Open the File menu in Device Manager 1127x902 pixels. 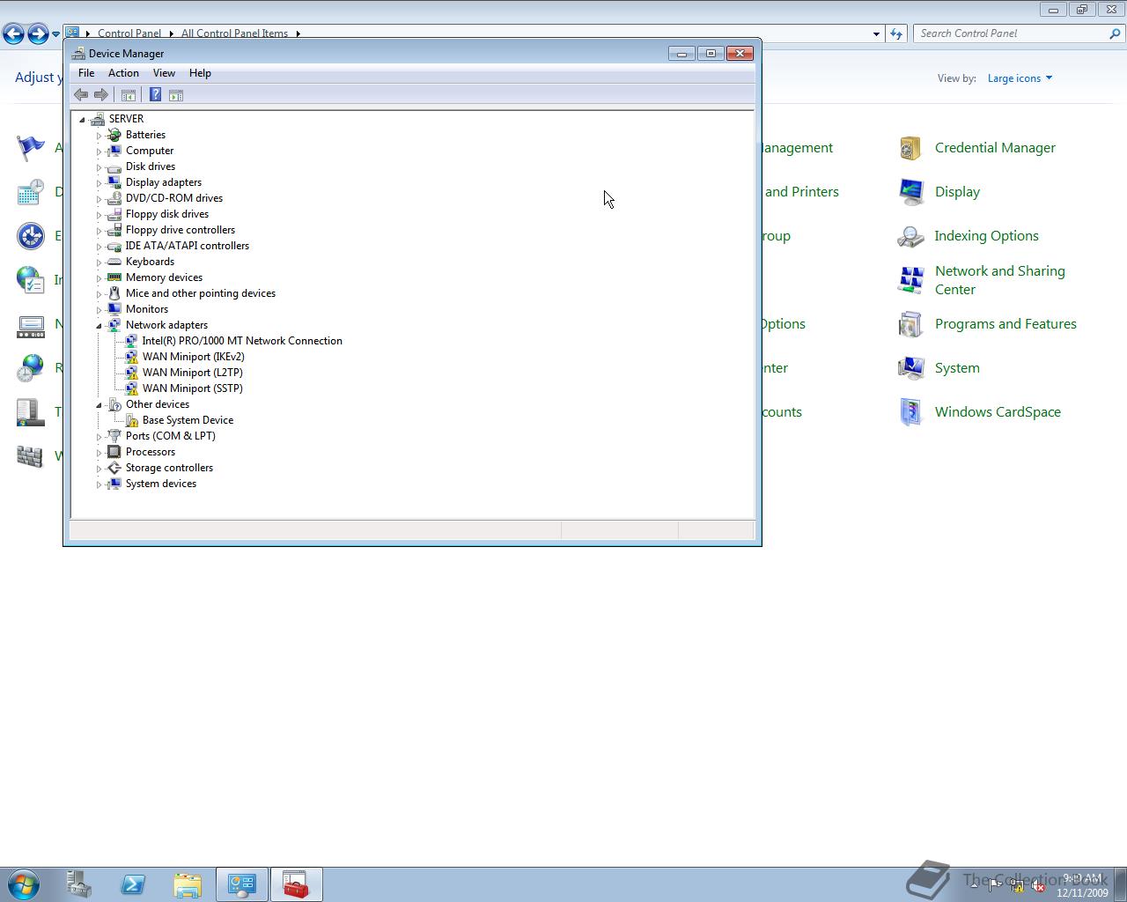(x=86, y=73)
